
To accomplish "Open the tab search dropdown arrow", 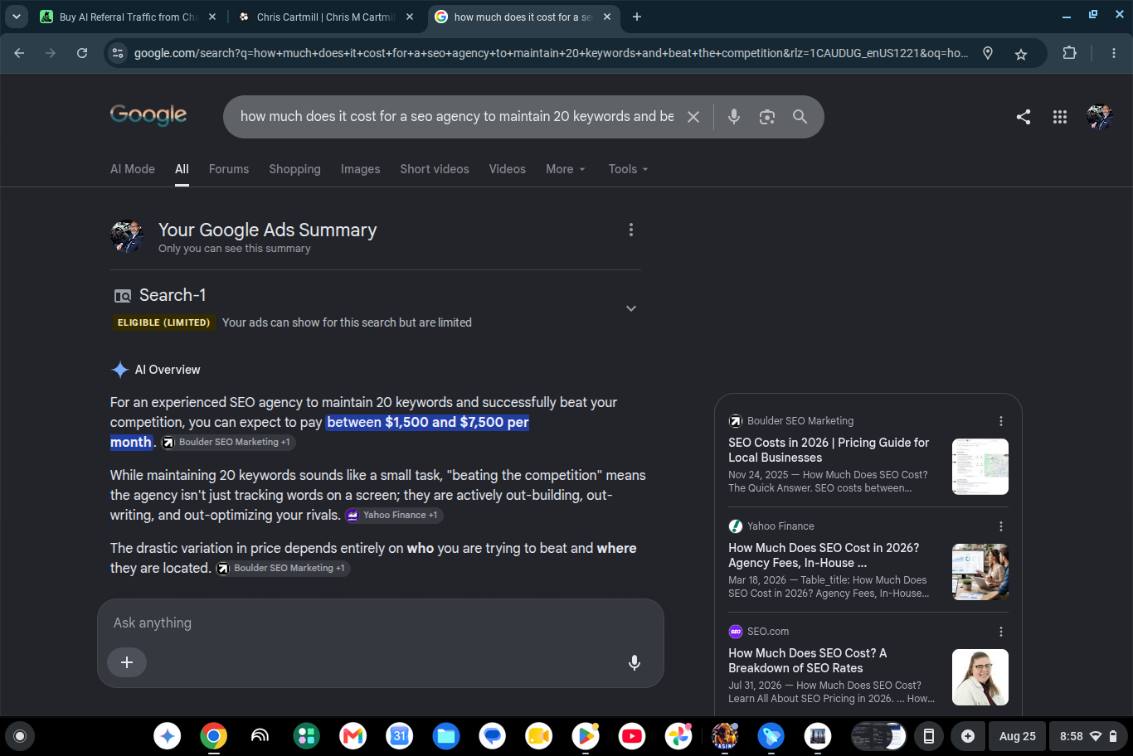I will coord(17,17).
